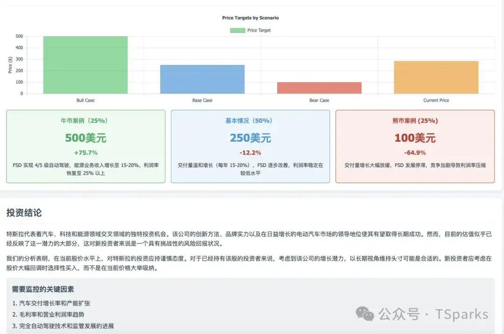This screenshot has height=334, width=504.
Task: Click the '-12.2%' downside value
Action: [251, 153]
